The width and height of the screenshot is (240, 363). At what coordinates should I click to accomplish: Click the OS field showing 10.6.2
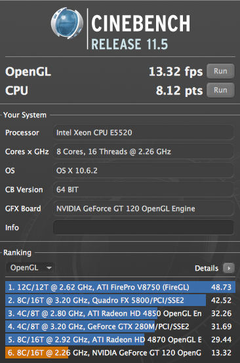click(x=144, y=170)
